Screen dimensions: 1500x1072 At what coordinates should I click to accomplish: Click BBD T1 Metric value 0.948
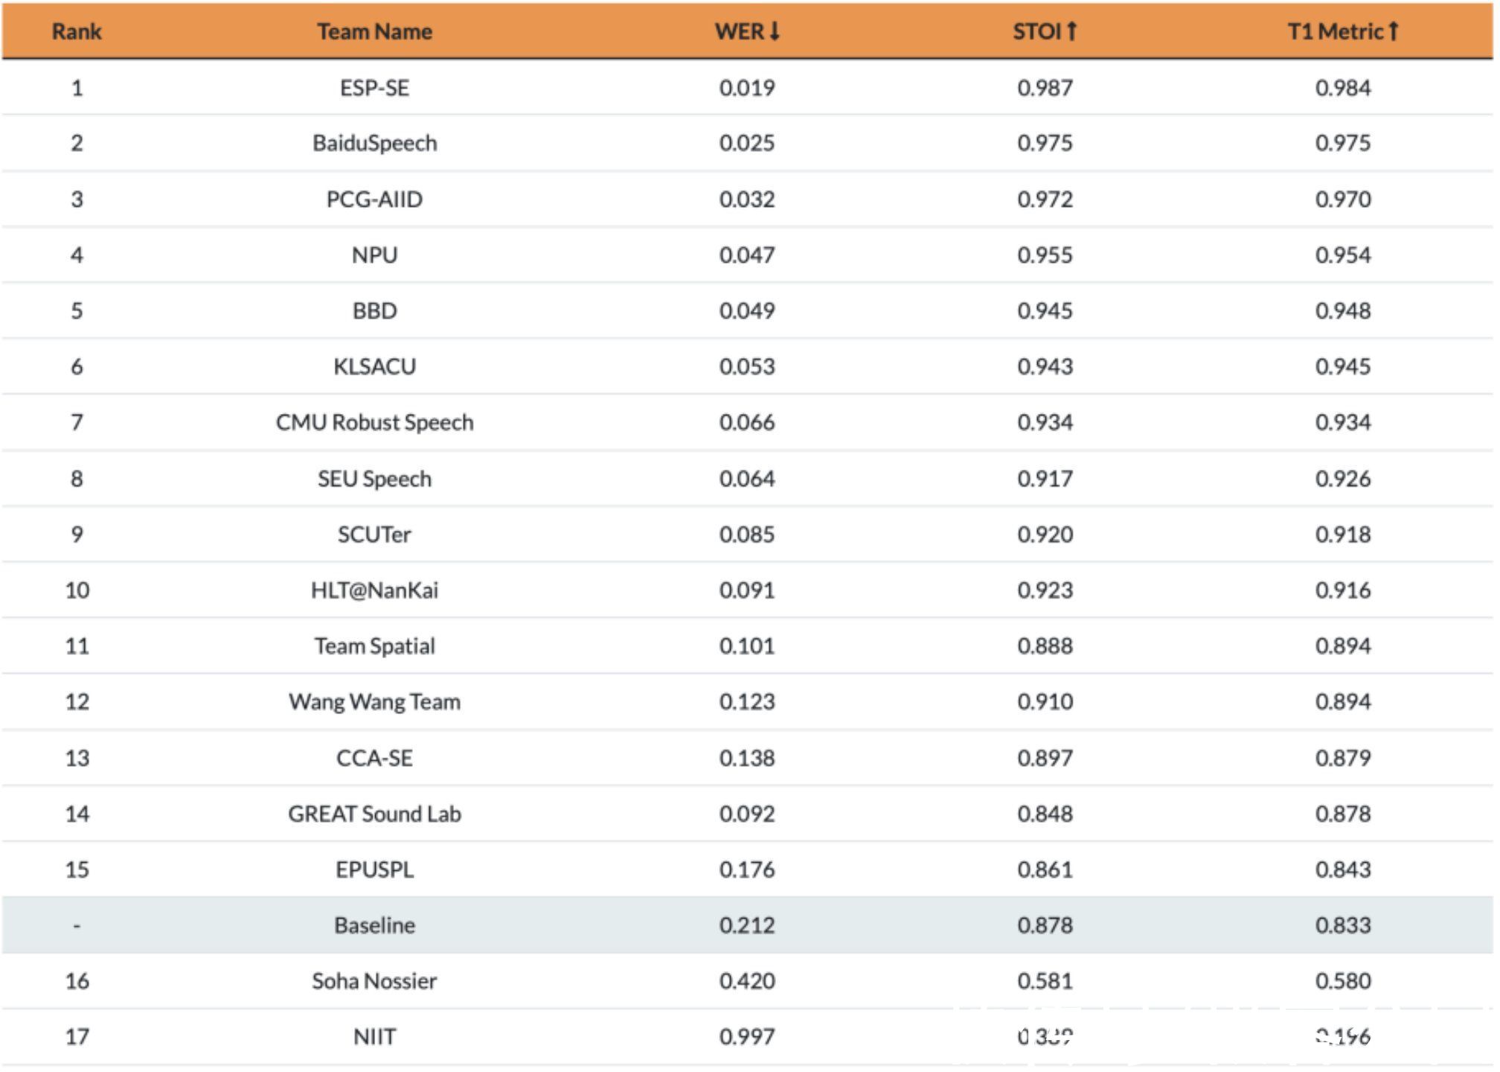click(x=1343, y=310)
